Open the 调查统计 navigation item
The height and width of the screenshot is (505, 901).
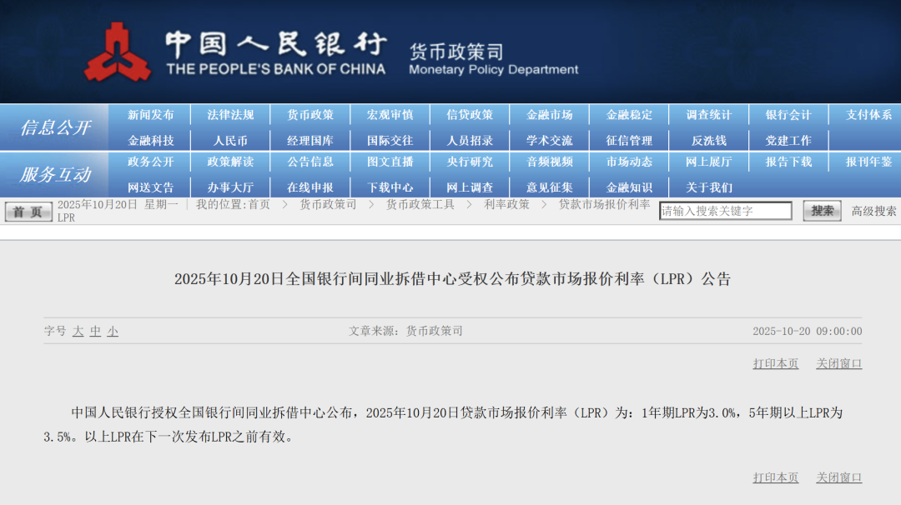click(708, 115)
